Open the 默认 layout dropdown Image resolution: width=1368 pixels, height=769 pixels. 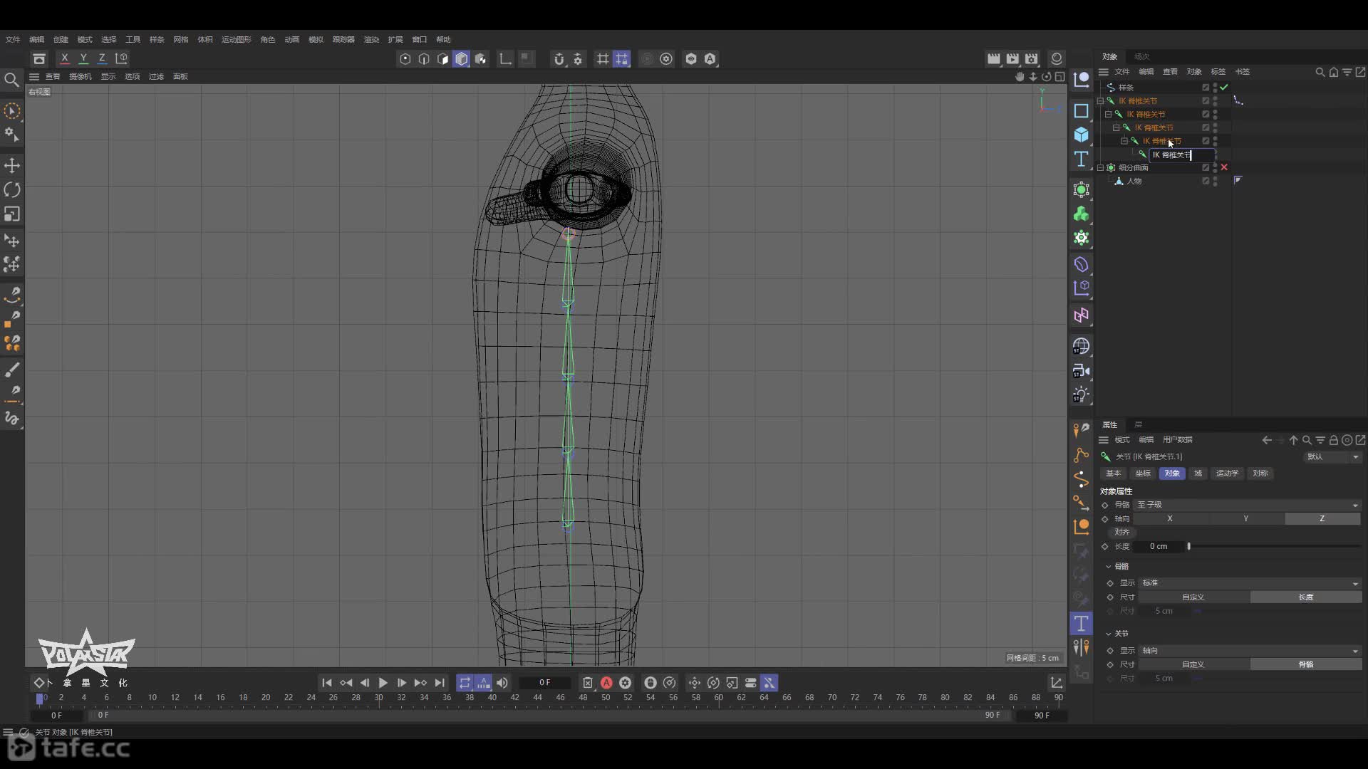pos(1333,457)
